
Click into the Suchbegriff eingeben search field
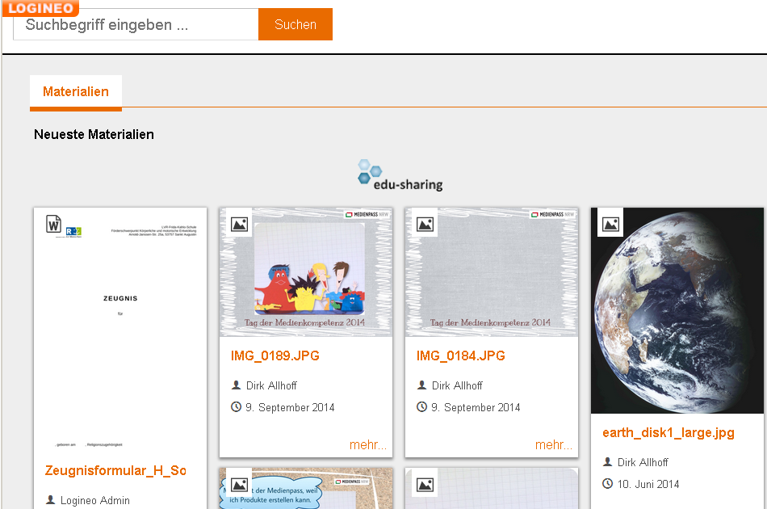pos(136,25)
